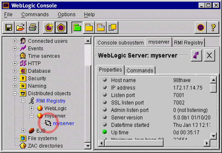Image resolution: width=222 pixels, height=153 pixels.
Task: Click the new pentagon with star icon
Action: pos(49,27)
